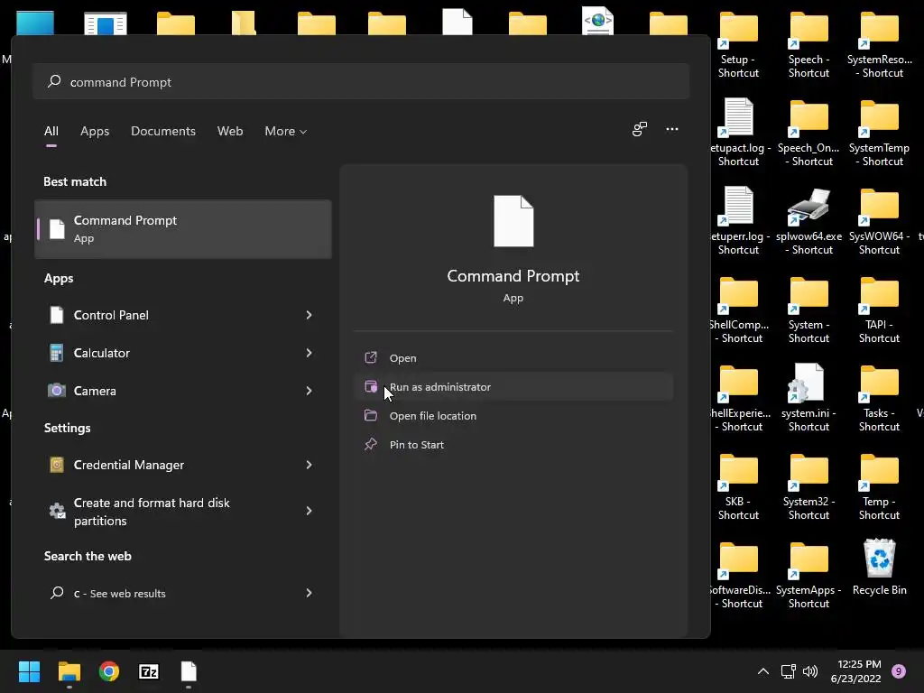
Task: Run Command Prompt as administrator
Action: [x=440, y=387]
